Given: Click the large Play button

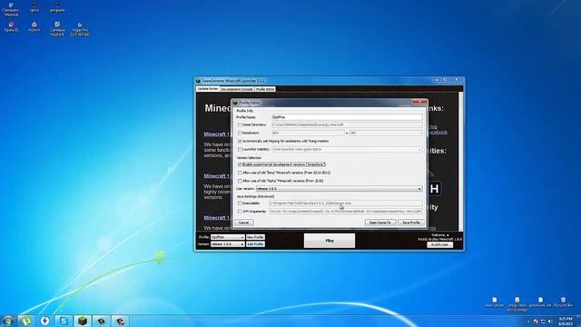Looking at the screenshot, I should [330, 241].
